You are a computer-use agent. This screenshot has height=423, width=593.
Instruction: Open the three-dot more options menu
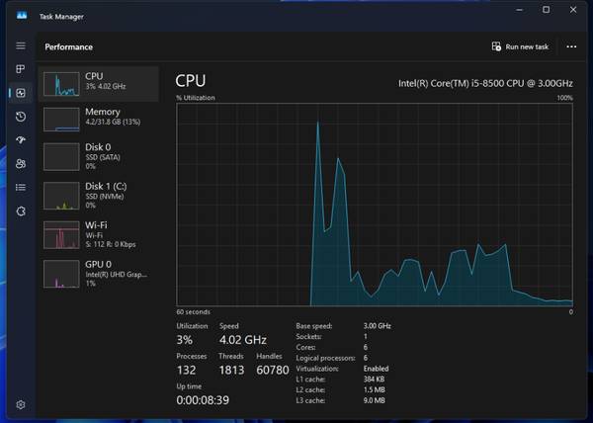(x=571, y=46)
